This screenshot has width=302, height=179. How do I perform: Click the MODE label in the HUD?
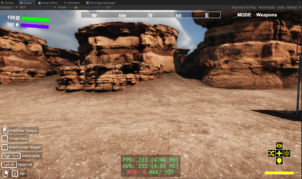point(244,15)
